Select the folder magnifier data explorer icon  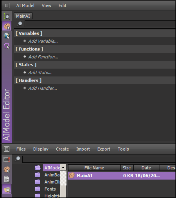(x=7, y=189)
